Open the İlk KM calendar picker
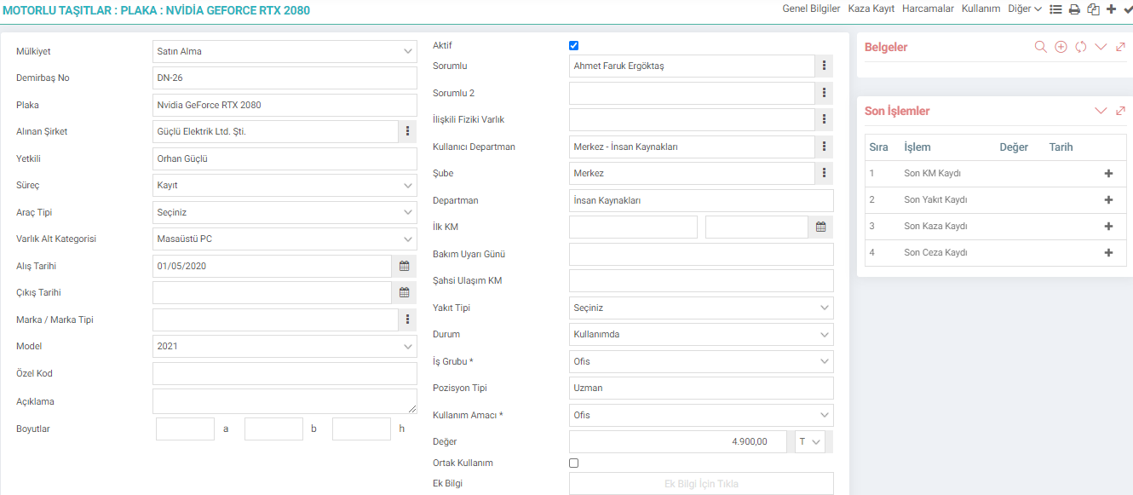 [x=821, y=227]
